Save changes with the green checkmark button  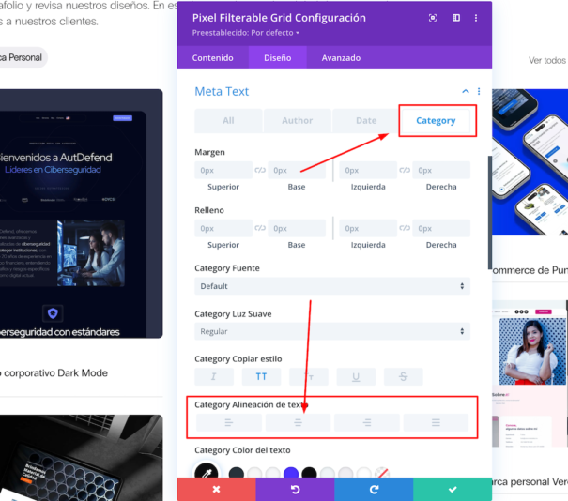453,490
